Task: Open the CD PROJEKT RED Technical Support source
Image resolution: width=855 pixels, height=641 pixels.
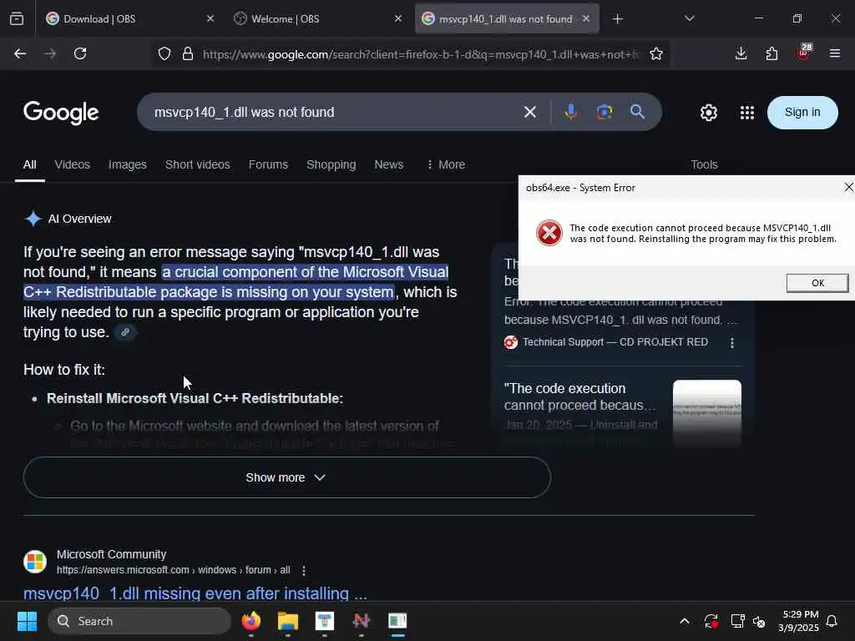Action: click(615, 341)
